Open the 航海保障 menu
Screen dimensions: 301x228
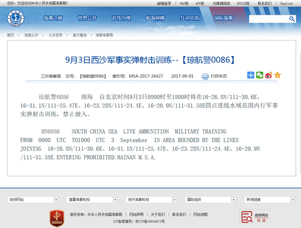155,18
